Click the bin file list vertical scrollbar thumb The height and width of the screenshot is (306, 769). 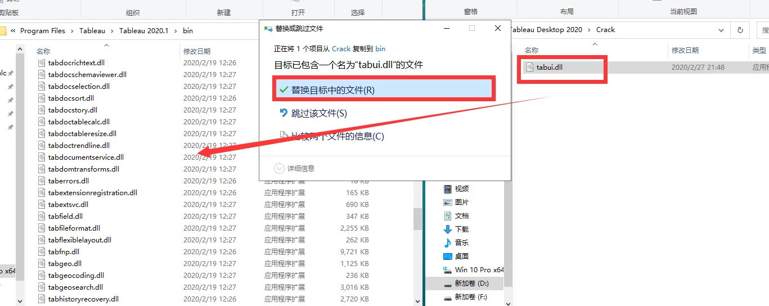(x=417, y=219)
